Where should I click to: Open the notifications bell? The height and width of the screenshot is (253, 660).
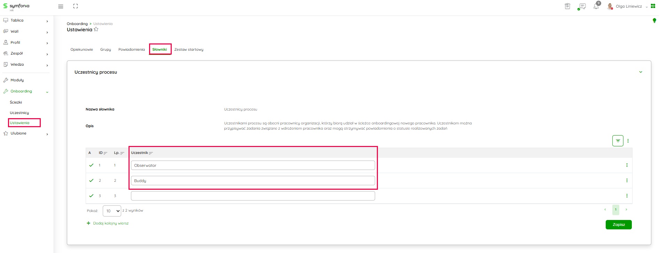[596, 6]
